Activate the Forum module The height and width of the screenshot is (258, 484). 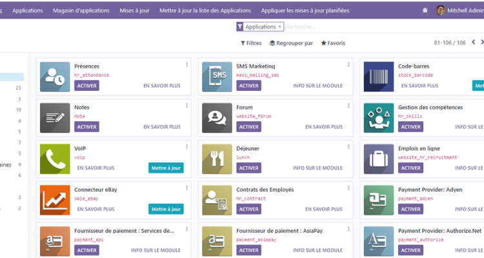point(249,127)
